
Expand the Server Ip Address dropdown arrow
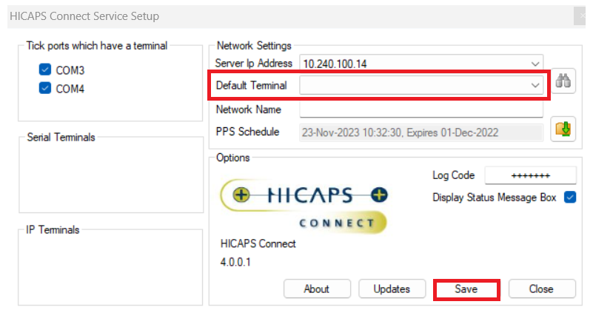point(535,64)
